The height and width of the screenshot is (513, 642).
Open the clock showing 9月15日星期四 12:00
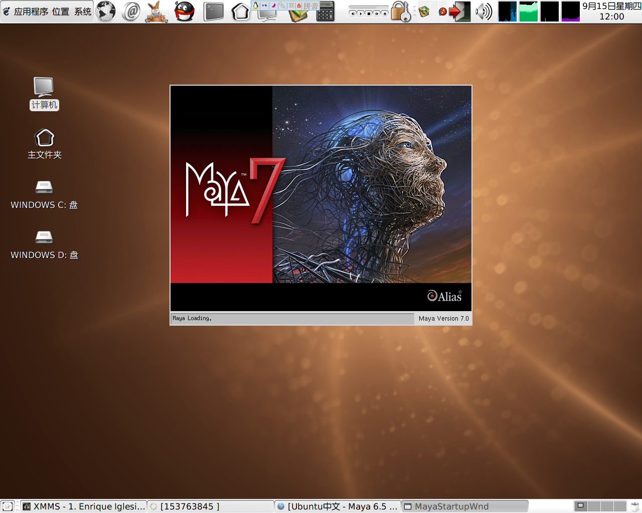click(x=611, y=11)
